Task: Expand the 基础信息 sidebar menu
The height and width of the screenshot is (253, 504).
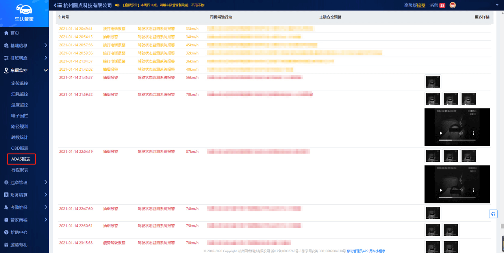Action: pos(24,46)
